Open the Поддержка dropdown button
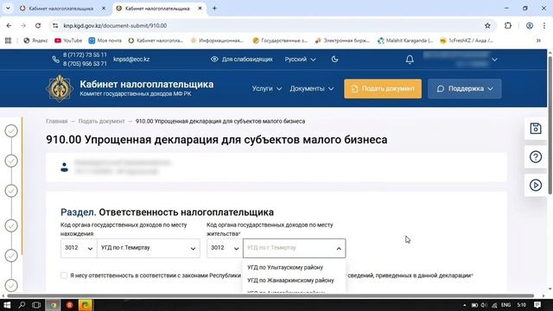This screenshot has height=311, width=553. pyautogui.click(x=465, y=88)
